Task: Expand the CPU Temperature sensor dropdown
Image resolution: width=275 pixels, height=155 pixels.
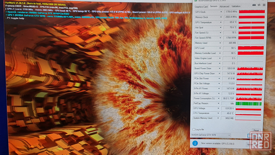Action: point(218,113)
